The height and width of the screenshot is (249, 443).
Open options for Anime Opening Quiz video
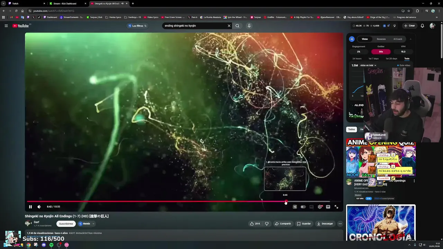(x=414, y=181)
